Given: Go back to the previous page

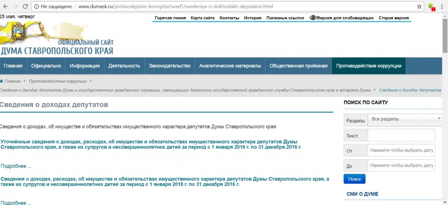Looking at the screenshot, I should click(5, 6).
